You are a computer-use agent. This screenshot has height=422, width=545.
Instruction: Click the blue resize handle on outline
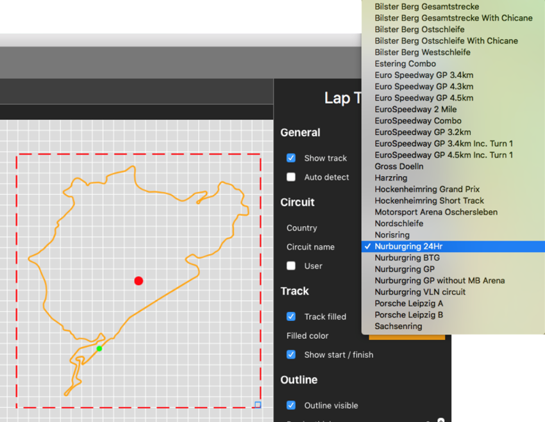[258, 405]
